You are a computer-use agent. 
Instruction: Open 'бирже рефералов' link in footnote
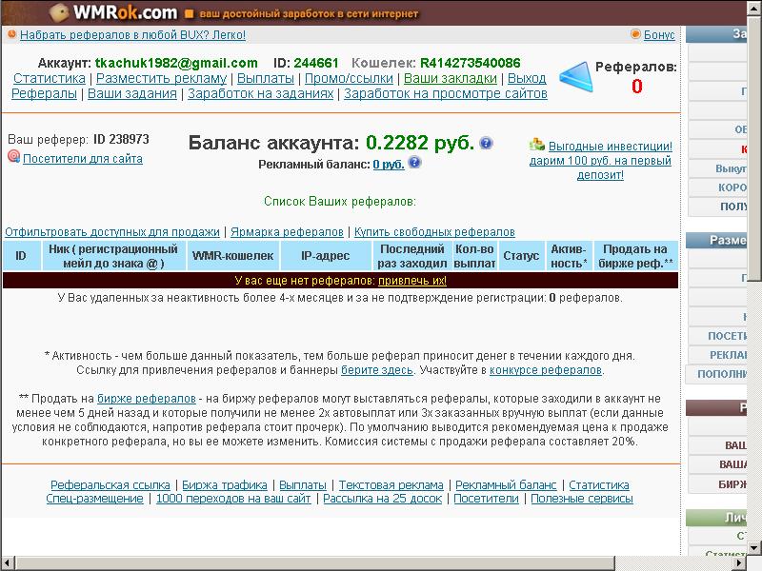click(147, 399)
